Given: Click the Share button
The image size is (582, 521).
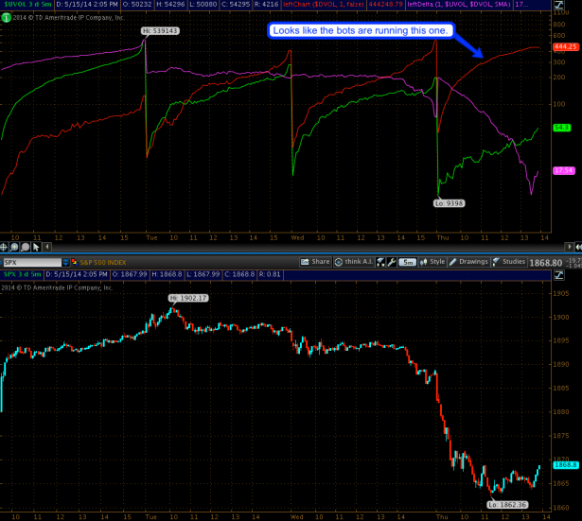Looking at the screenshot, I should (x=315, y=262).
